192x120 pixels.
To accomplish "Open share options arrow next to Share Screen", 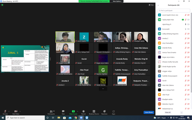I will pos(77,111).
